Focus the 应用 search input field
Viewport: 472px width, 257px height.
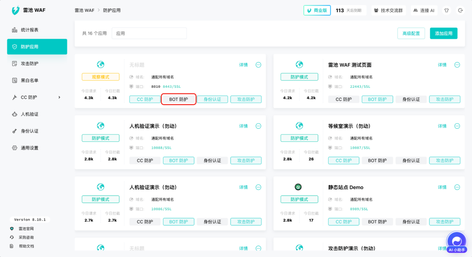149,33
